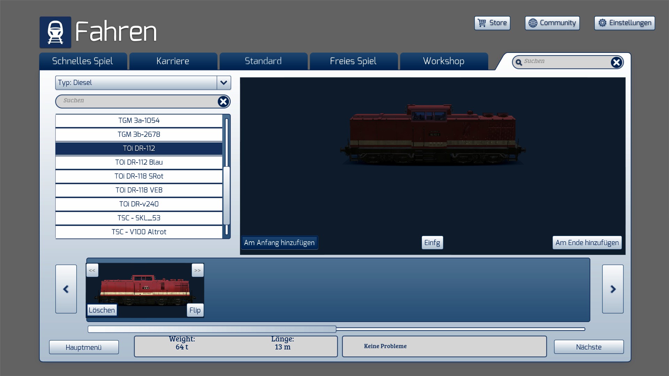
Task: Open the Typ: Diesel combo box
Action: pyautogui.click(x=136, y=83)
